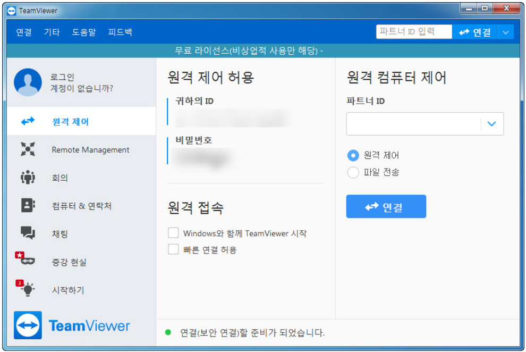This screenshot has width=526, height=352.
Task: Click the 채팅 speech bubbles icon
Action: coord(28,233)
